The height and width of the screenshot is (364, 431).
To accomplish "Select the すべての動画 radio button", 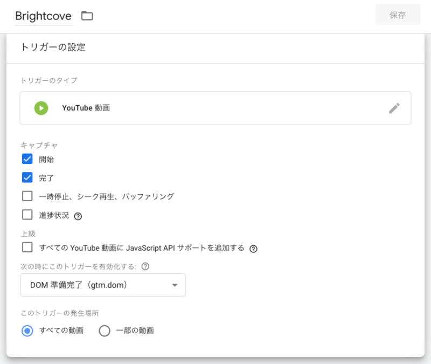I will 27,331.
